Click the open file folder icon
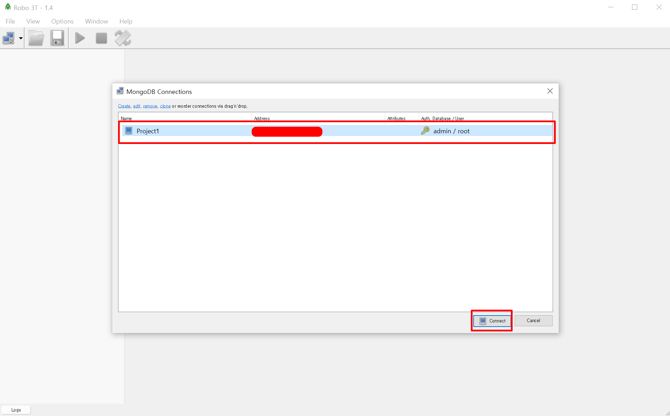Image resolution: width=670 pixels, height=416 pixels. (36, 38)
